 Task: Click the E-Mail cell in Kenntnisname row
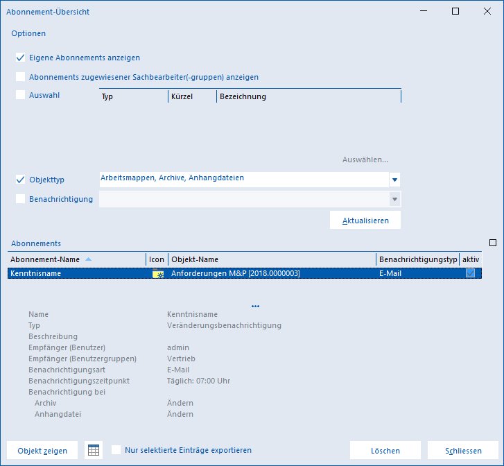390,273
